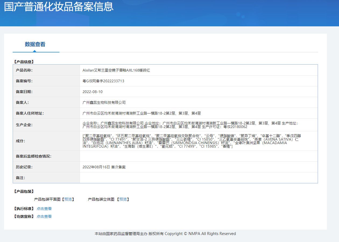This screenshot has height=242, width=339.
Task: Open 产品包装立体图 预览 link
Action: [123, 199]
